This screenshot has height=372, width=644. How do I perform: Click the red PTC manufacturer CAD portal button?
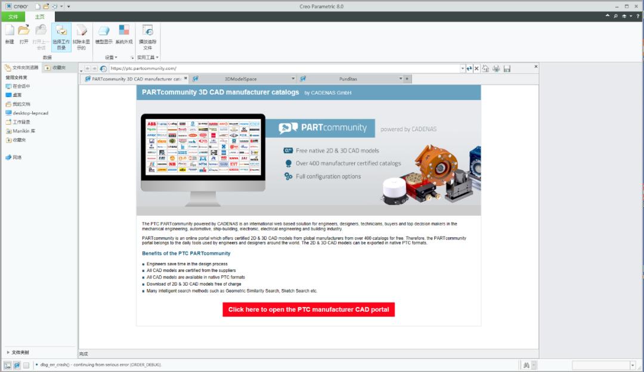(x=308, y=309)
